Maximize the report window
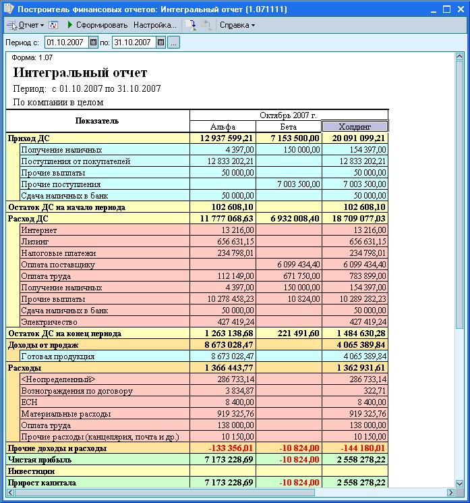The image size is (470, 503). coord(446,9)
